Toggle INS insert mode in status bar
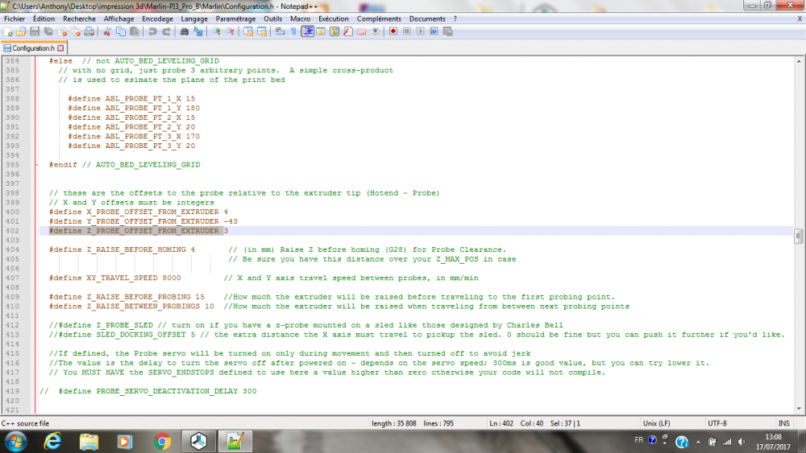This screenshot has height=453, width=806. pos(784,423)
